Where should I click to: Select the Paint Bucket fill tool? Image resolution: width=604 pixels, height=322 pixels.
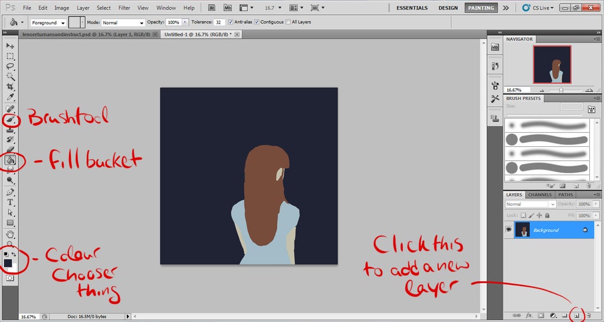[10, 160]
